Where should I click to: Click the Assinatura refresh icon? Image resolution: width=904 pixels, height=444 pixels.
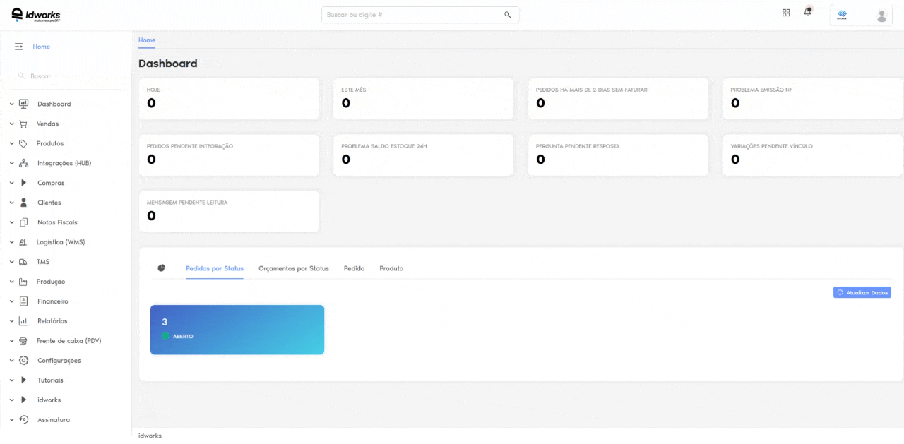pos(23,420)
